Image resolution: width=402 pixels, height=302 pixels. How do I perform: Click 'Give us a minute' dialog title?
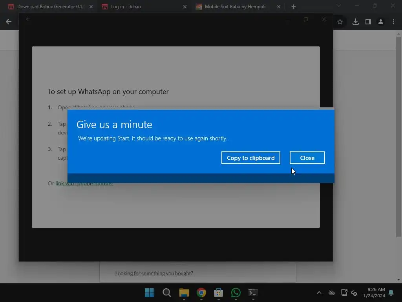114,125
